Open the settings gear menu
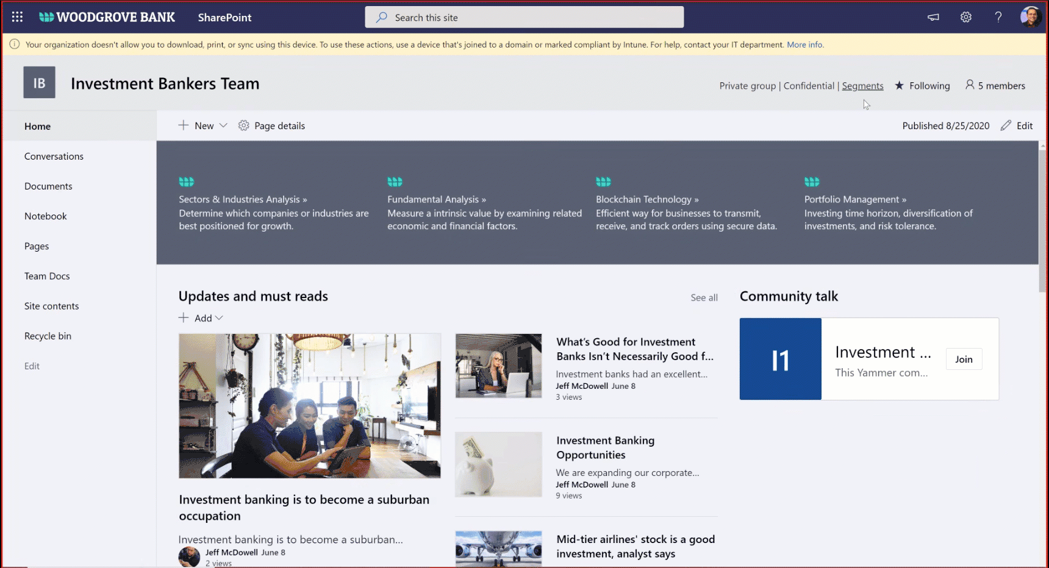Image resolution: width=1049 pixels, height=568 pixels. click(965, 17)
